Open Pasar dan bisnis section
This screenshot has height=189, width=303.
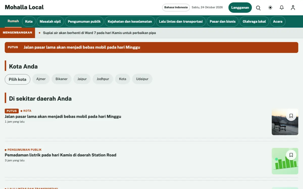(223, 22)
